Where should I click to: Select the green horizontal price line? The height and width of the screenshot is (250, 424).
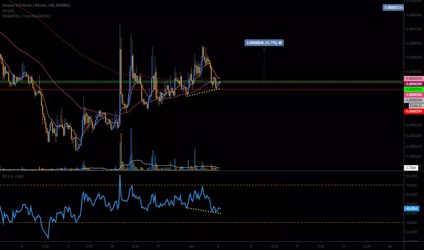(x=202, y=81)
